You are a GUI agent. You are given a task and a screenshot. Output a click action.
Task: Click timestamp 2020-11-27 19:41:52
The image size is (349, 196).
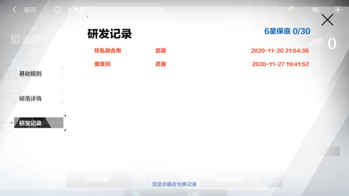coord(281,64)
